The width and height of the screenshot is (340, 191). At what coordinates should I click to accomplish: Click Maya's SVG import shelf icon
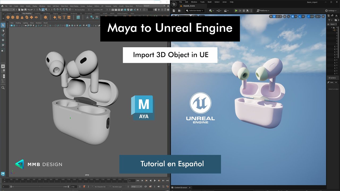point(69,17)
